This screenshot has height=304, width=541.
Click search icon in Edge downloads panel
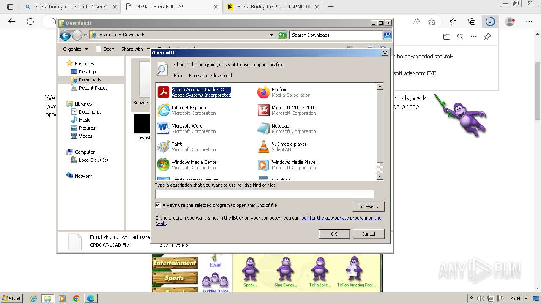[x=460, y=37]
